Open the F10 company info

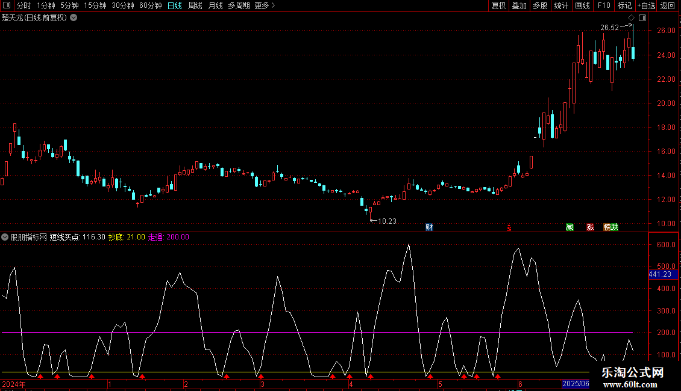point(604,5)
